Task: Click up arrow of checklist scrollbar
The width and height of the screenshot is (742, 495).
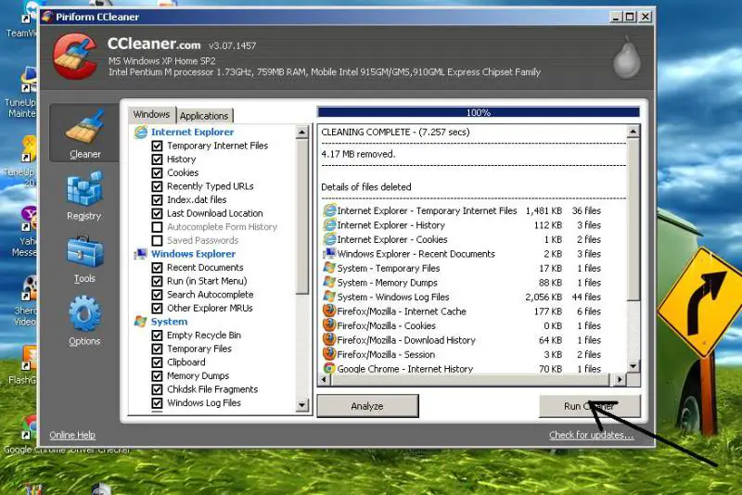Action: [x=301, y=133]
